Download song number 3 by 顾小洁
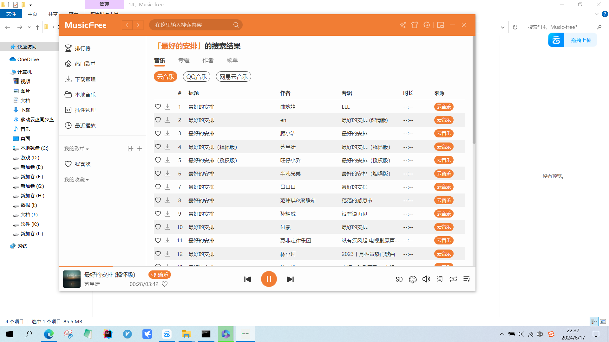 pos(167,133)
